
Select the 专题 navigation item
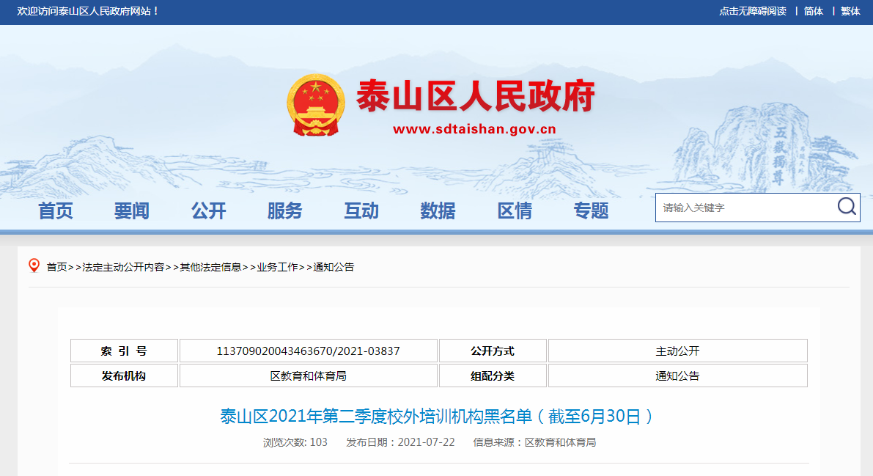coord(591,211)
